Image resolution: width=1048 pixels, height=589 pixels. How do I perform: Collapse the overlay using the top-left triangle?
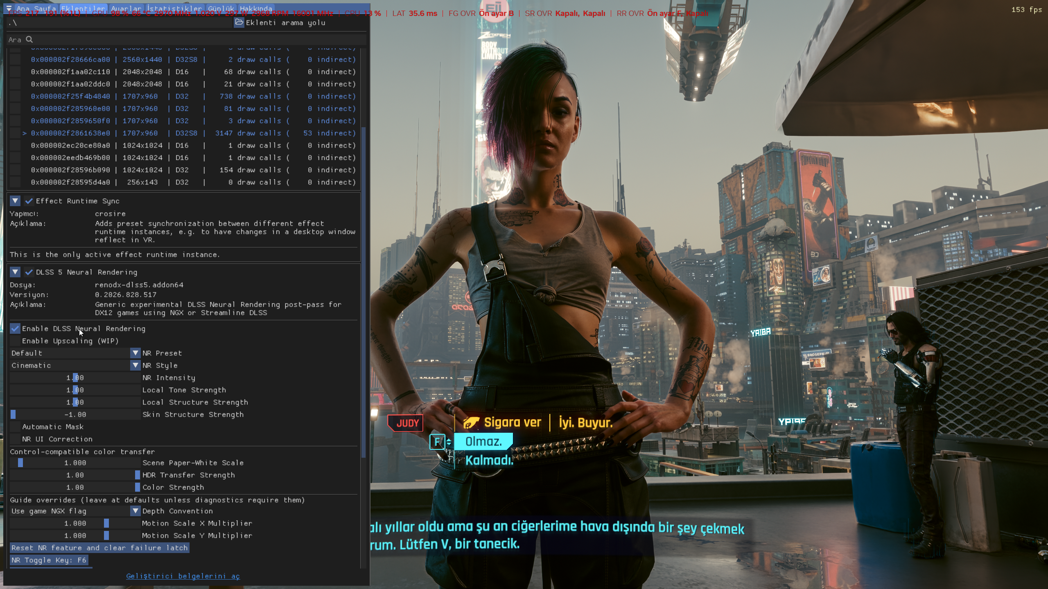(9, 8)
